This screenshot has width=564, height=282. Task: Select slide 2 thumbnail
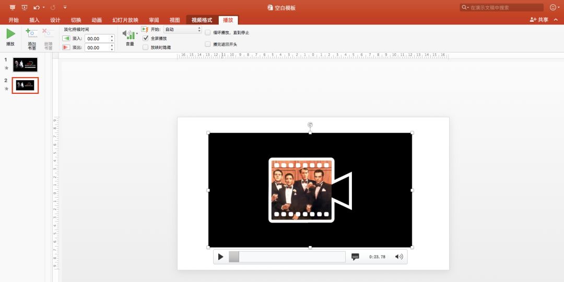(x=25, y=85)
